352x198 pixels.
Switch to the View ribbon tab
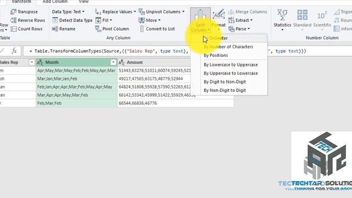pyautogui.click(x=84, y=2)
